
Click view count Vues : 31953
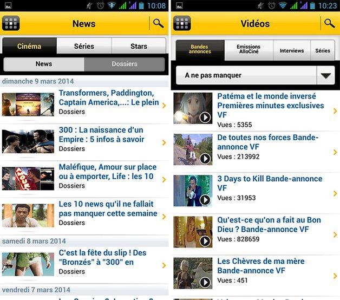[x=237, y=198]
